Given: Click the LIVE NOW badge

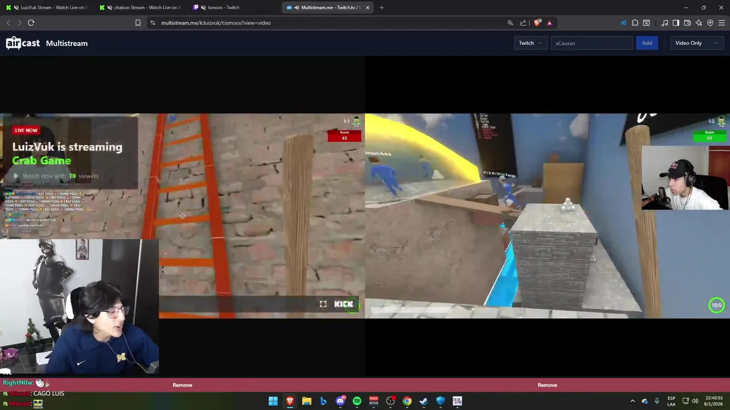Looking at the screenshot, I should point(26,130).
